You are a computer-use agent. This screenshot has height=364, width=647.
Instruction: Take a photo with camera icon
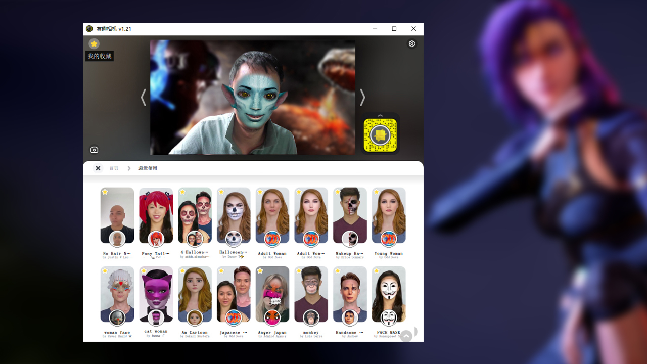pyautogui.click(x=94, y=150)
